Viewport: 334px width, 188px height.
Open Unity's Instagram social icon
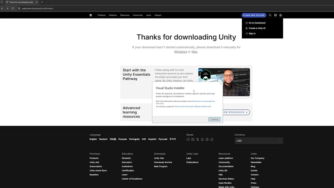[x=207, y=139]
